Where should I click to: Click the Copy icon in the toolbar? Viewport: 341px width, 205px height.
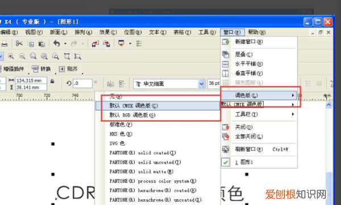point(31,44)
